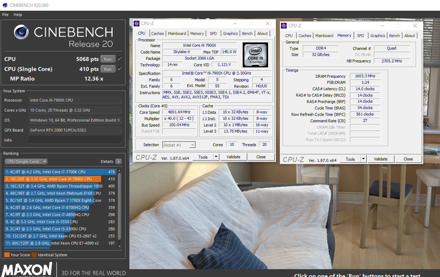Switch to CPU tab in Memory window

tap(289, 36)
